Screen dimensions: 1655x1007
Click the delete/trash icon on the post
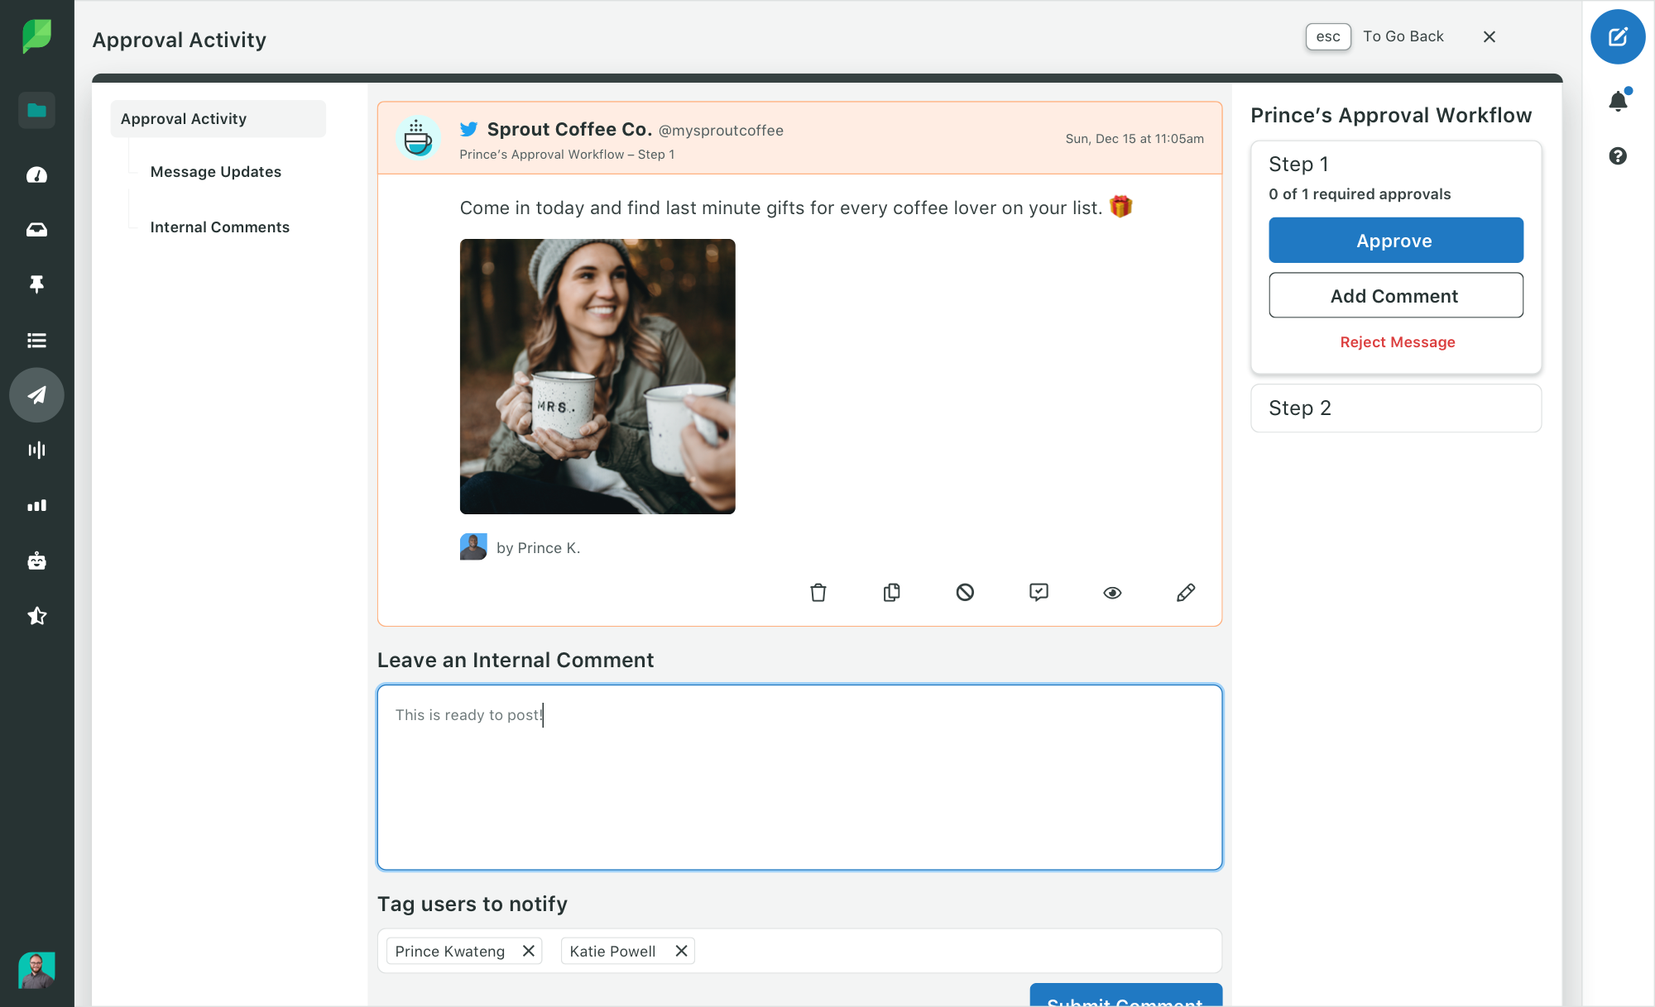(818, 593)
